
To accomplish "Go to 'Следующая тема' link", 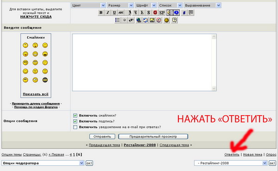I will (x=174, y=145).
